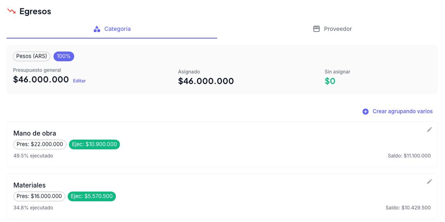The width and height of the screenshot is (445, 222).
Task: Edit the Mano de obra pencil icon
Action: (429, 129)
